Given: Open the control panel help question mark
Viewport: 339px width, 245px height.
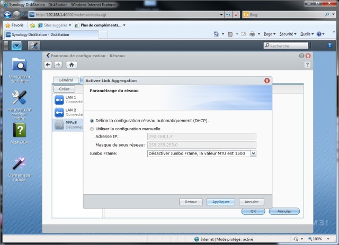Looking at the screenshot, I should (x=307, y=65).
